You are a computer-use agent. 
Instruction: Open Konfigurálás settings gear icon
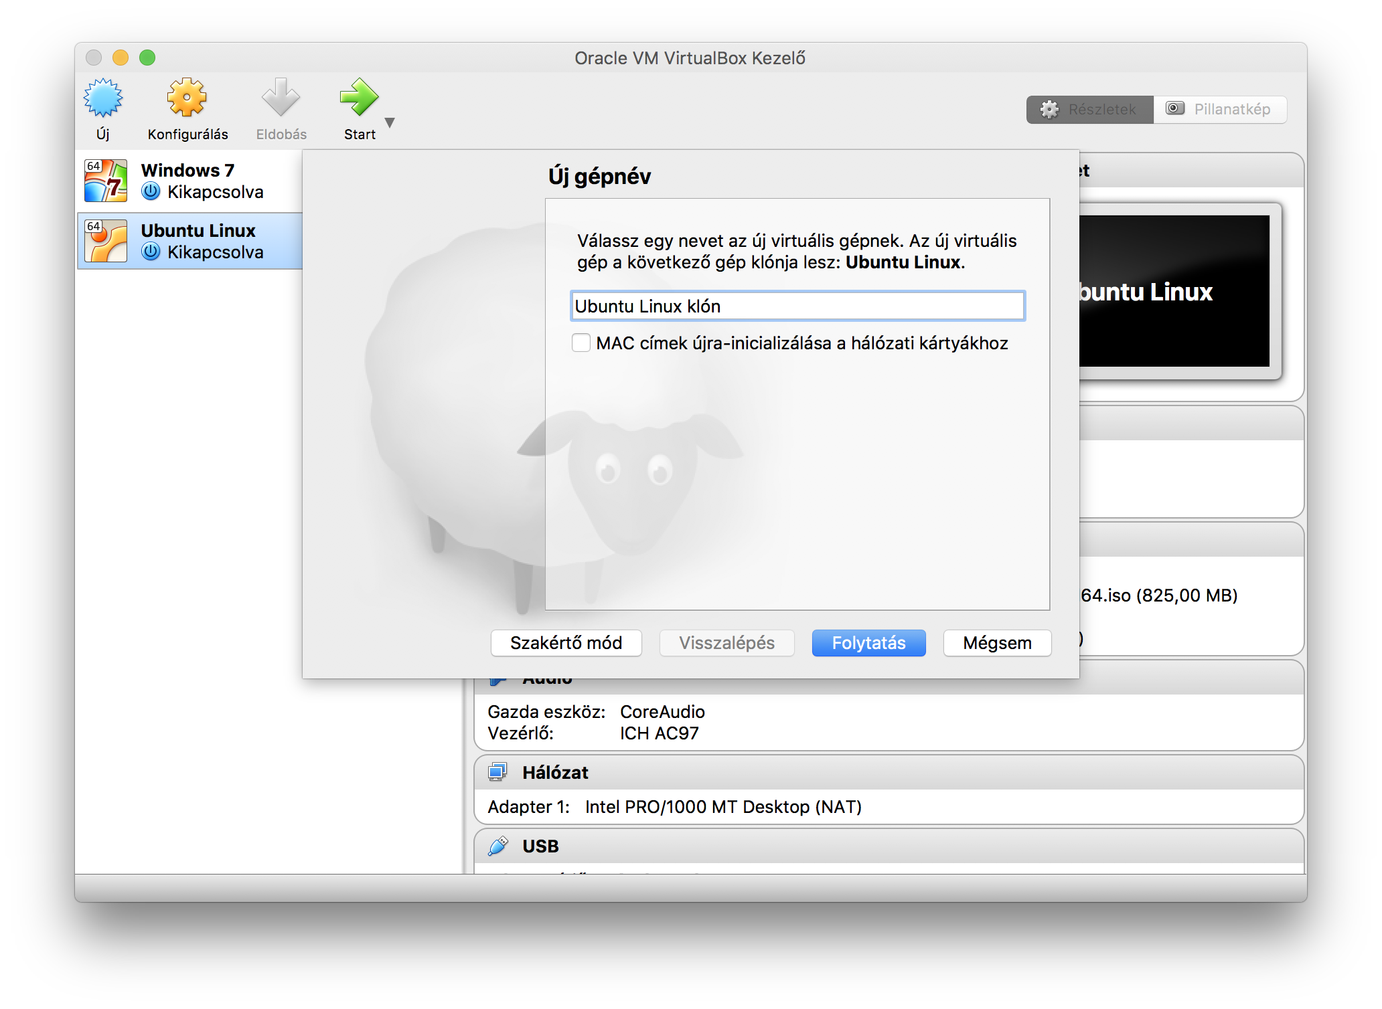coord(187,98)
